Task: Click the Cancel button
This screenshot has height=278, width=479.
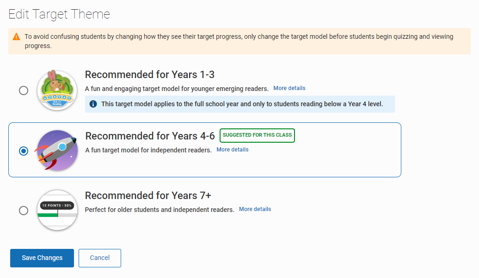Action: 100,258
